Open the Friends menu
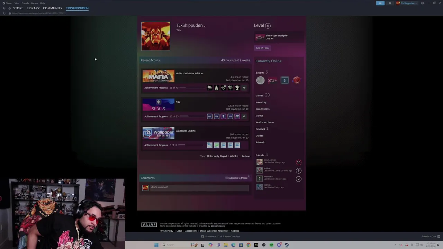Image resolution: width=443 pixels, height=249 pixels. click(x=25, y=3)
